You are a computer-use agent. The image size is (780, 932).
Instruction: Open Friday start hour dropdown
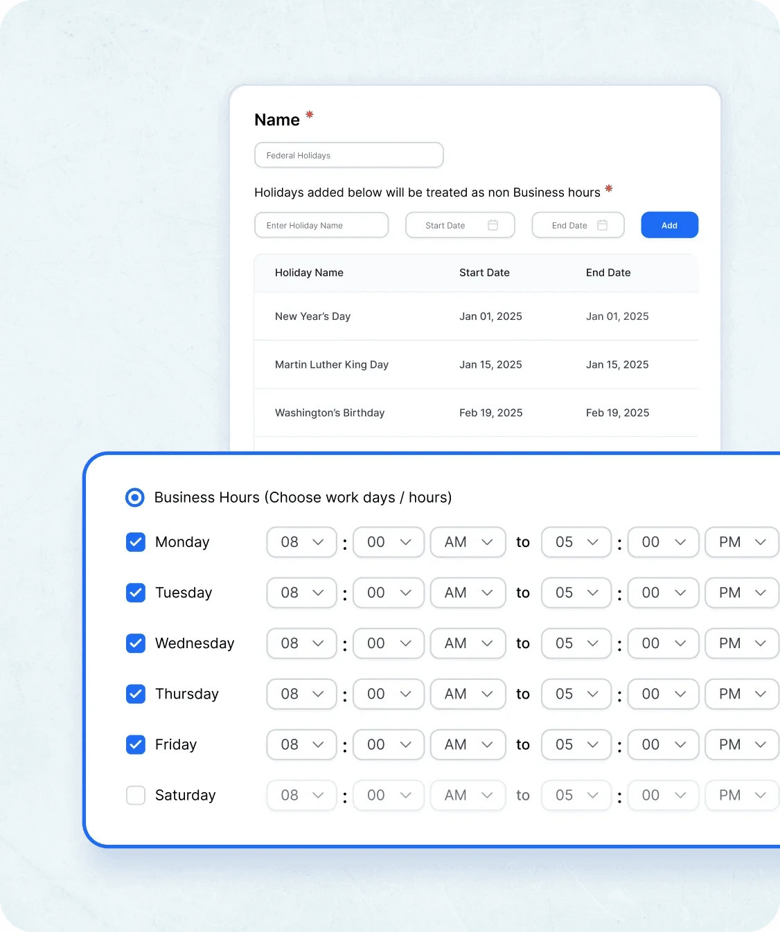tap(301, 744)
